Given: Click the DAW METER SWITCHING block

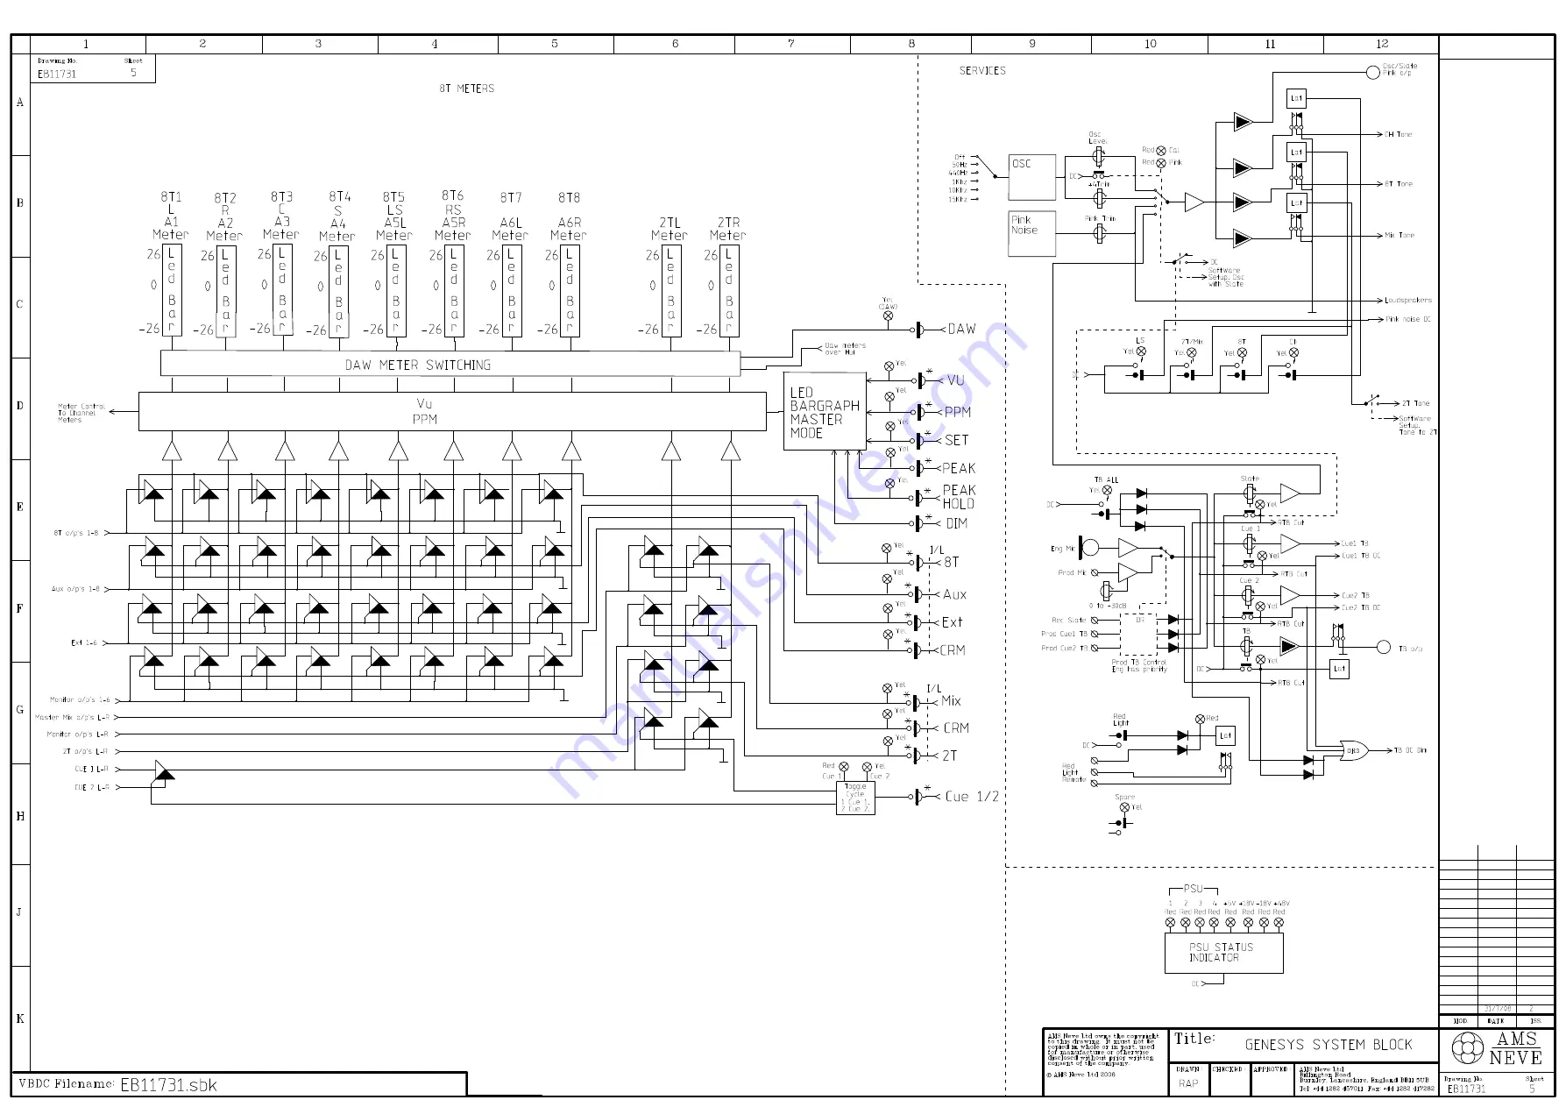Looking at the screenshot, I should [450, 364].
